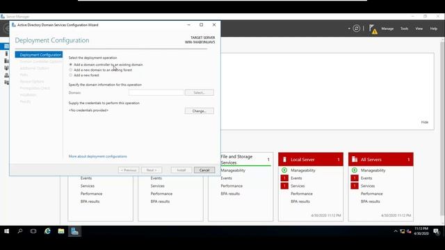This screenshot has height=250, width=445.
Task: Hide the welcome tile using the Hide link
Action: (x=425, y=122)
